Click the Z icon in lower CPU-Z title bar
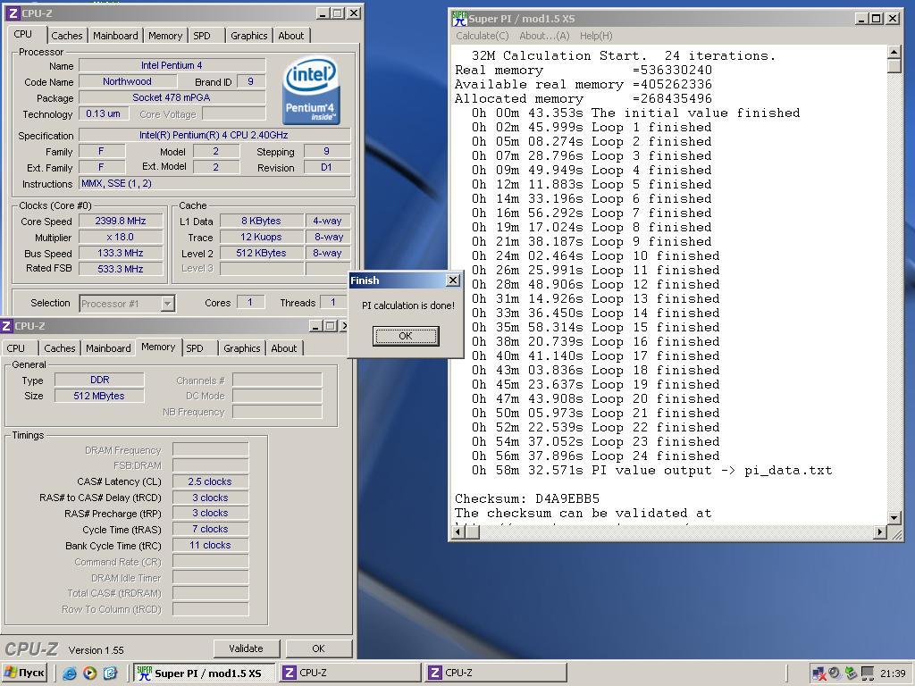The image size is (915, 686). [x=7, y=326]
